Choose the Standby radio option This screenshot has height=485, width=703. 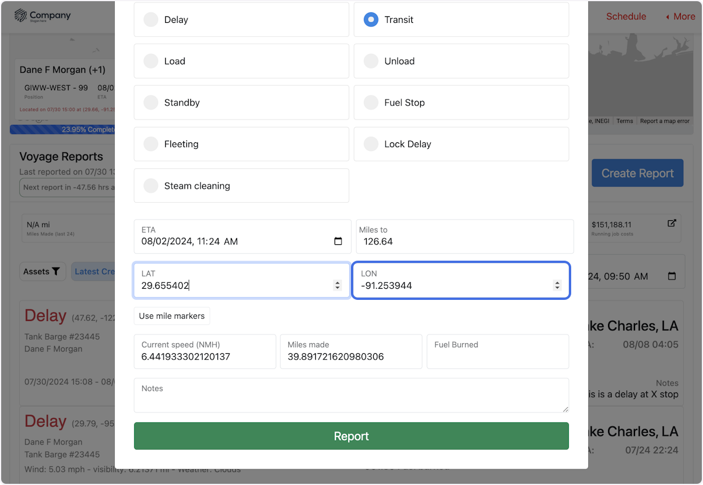click(x=151, y=103)
